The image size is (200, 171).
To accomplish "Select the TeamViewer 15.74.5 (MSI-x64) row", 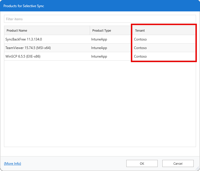I will coord(100,48).
